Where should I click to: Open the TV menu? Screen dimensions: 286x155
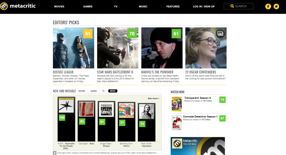point(116,6)
